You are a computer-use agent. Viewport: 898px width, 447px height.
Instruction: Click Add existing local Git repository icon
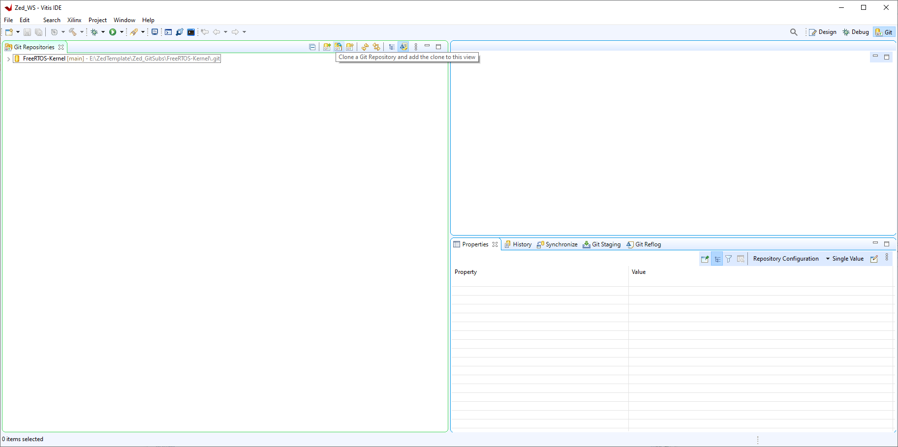click(327, 47)
